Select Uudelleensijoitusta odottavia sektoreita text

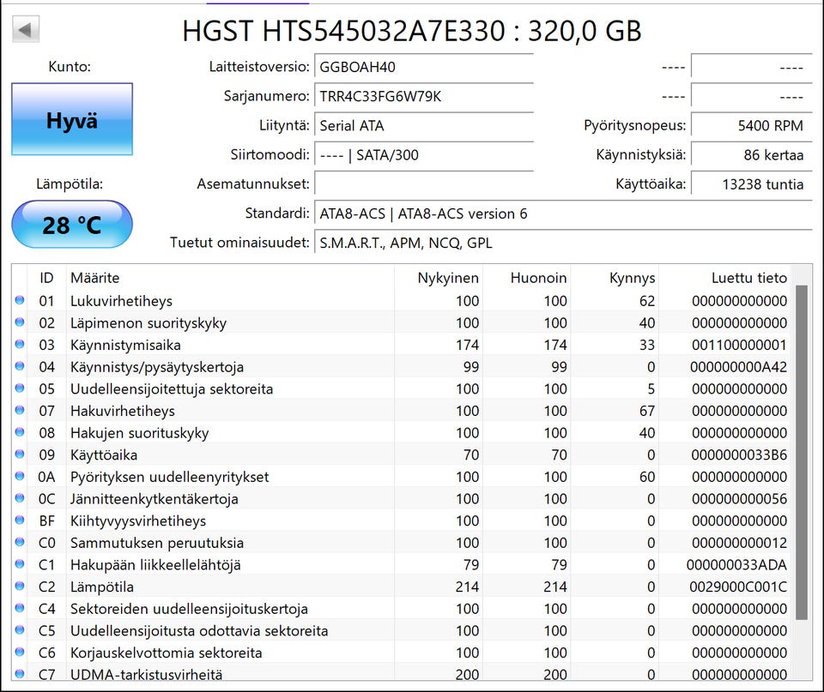(199, 630)
